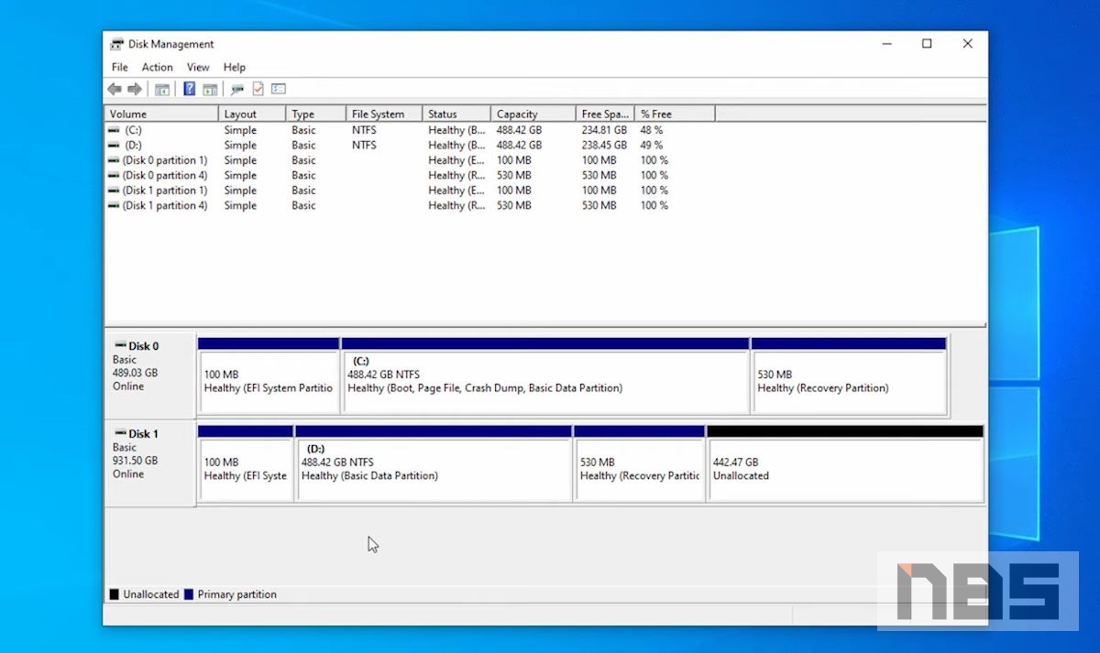Sort volumes by the Capacity column header
This screenshot has height=653, width=1100.
point(517,114)
